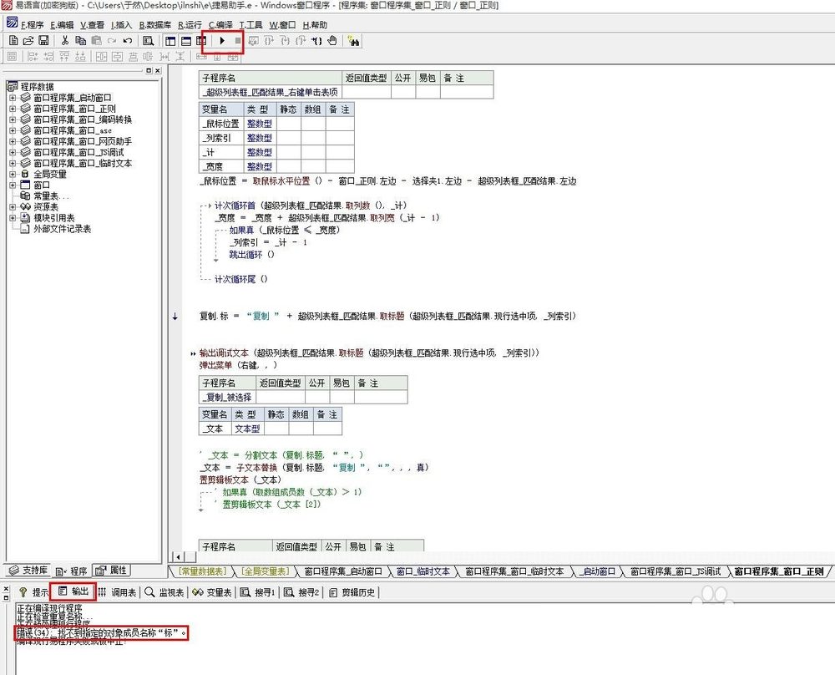
Task: Open the C.编译 menu
Action: [221, 25]
